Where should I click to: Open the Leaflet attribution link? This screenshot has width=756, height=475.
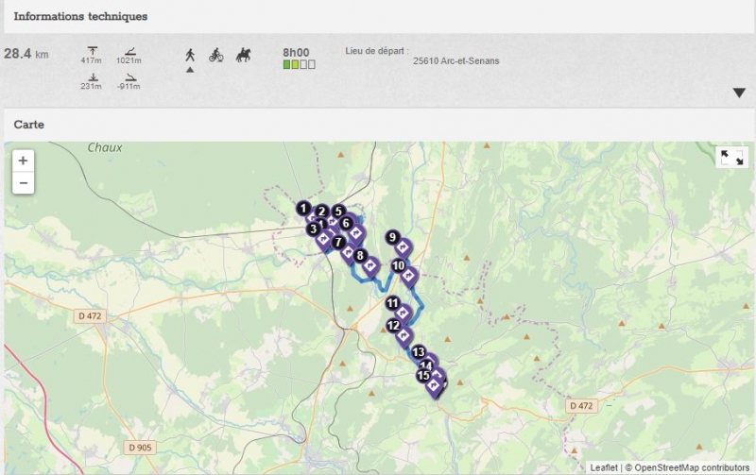coord(603,467)
